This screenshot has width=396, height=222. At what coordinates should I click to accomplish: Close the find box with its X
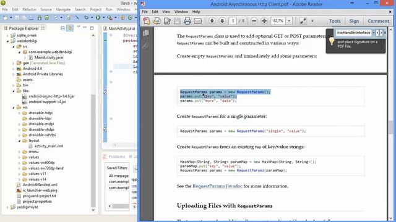tap(385, 33)
